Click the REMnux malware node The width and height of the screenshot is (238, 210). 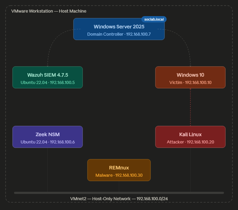[119, 170]
